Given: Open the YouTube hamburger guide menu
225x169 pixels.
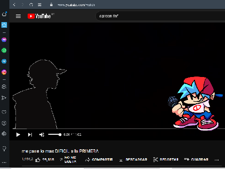Looking at the screenshot, I should pyautogui.click(x=18, y=16).
